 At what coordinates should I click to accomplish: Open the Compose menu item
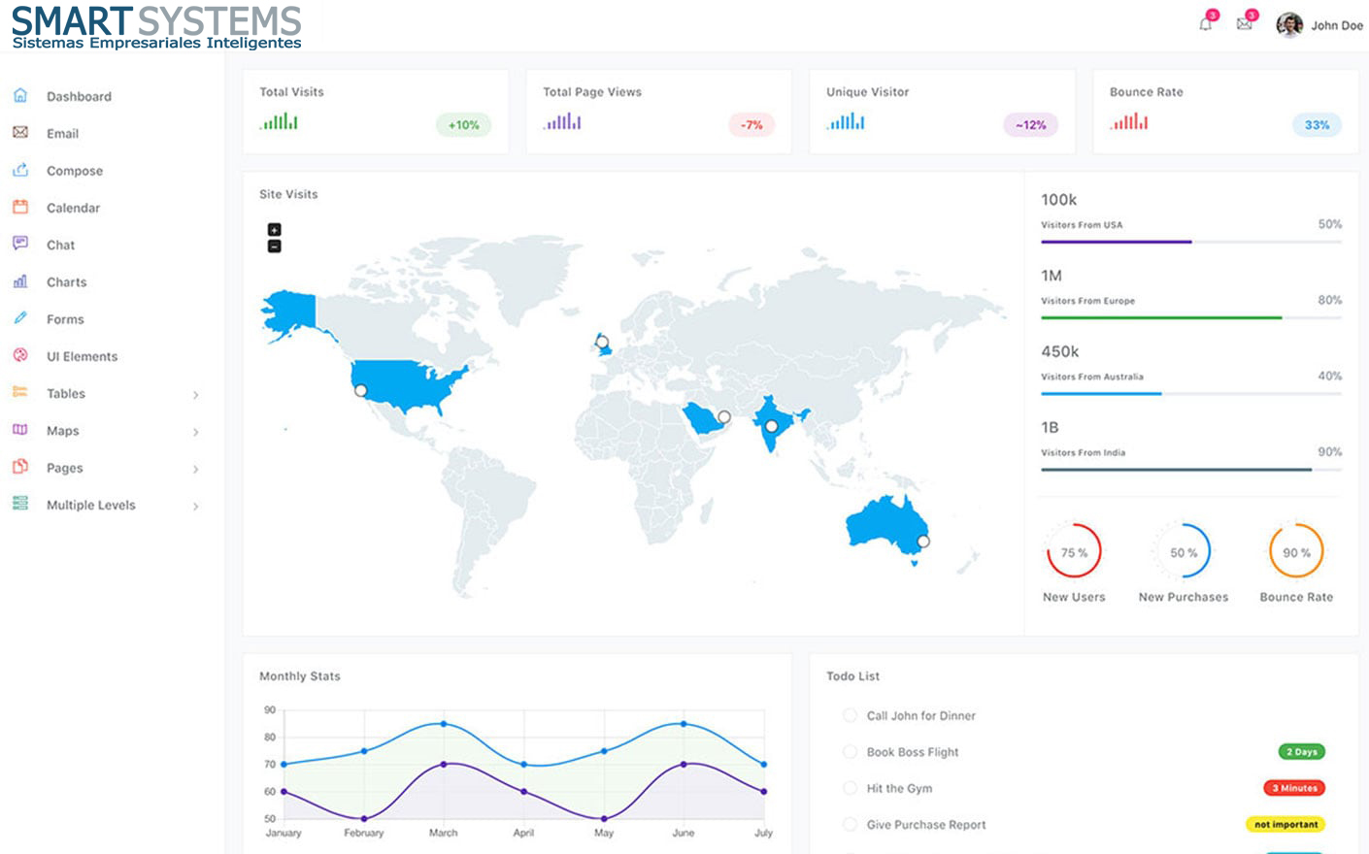pyautogui.click(x=75, y=171)
